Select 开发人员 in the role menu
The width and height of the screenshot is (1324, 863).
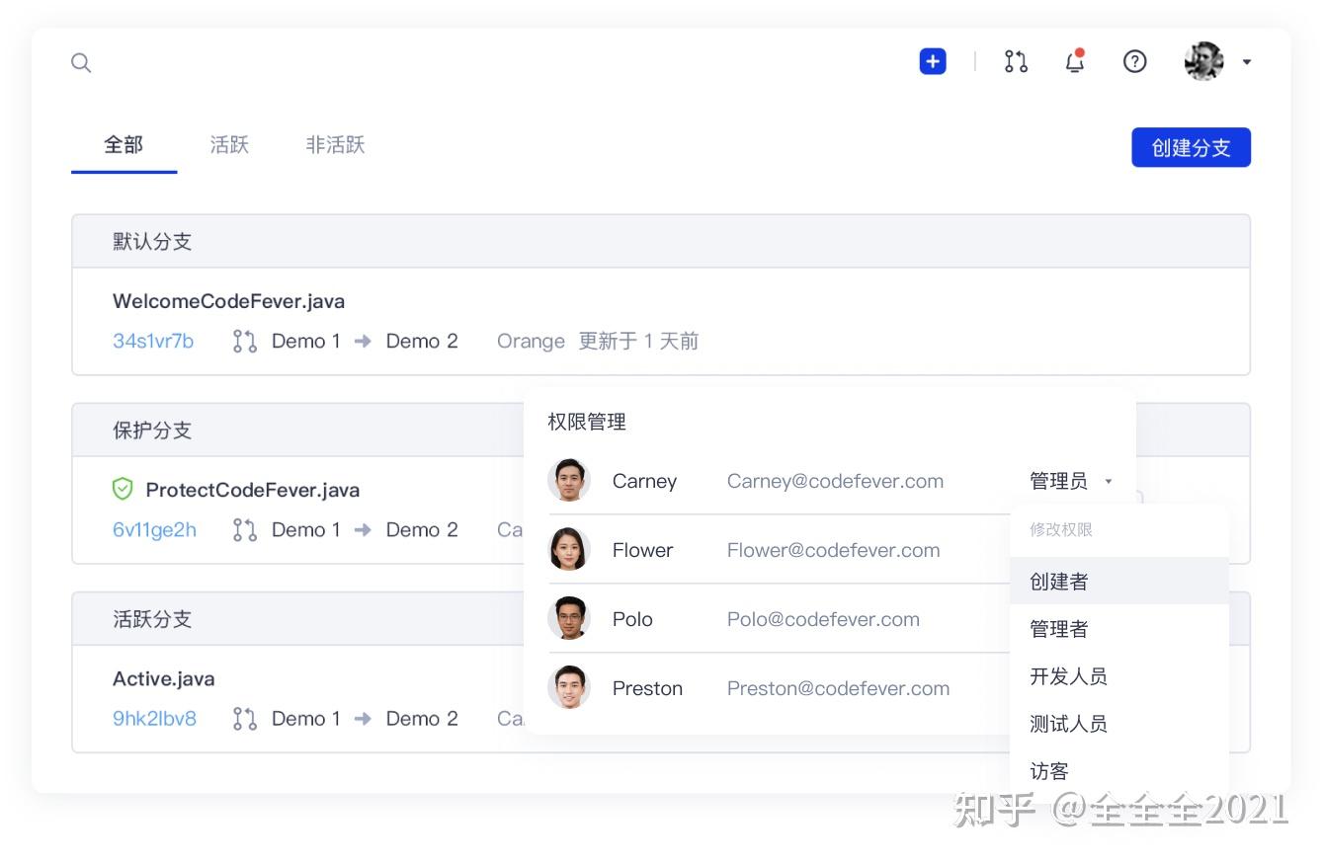1119,676
